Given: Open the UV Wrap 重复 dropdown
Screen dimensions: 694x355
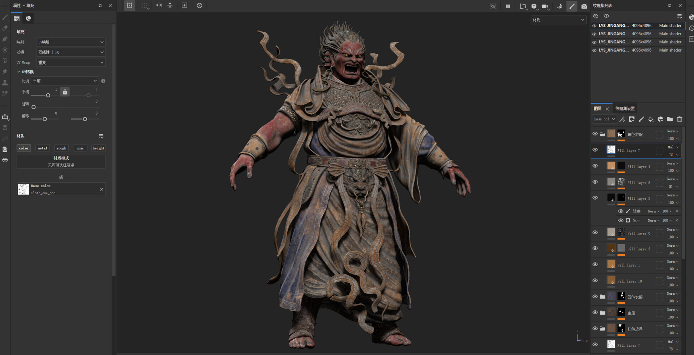Looking at the screenshot, I should click(x=70, y=62).
